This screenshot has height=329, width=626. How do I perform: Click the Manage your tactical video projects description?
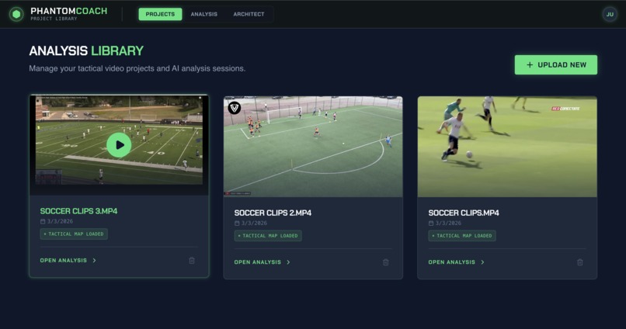[137, 68]
